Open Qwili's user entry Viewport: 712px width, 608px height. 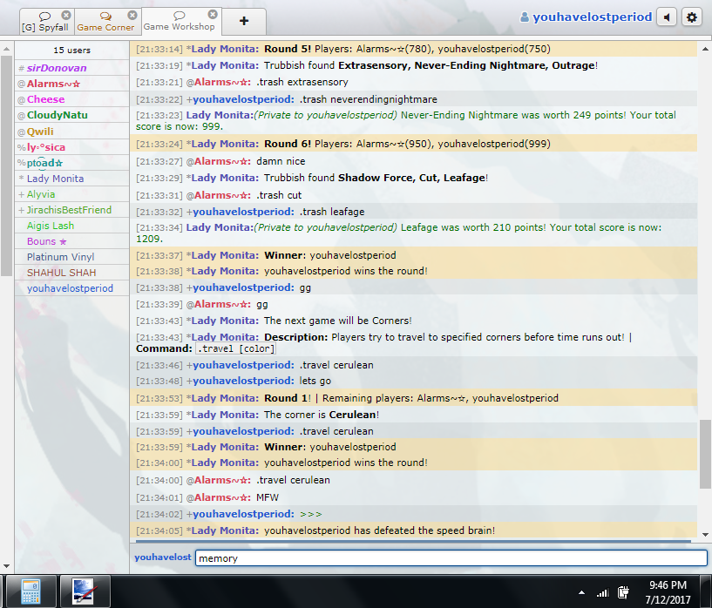click(71, 132)
